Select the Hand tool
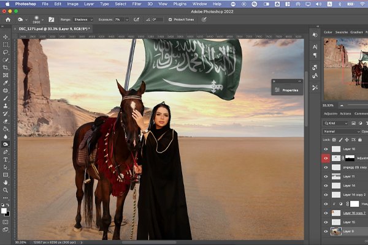The height and width of the screenshot is (245, 368). click(x=6, y=183)
